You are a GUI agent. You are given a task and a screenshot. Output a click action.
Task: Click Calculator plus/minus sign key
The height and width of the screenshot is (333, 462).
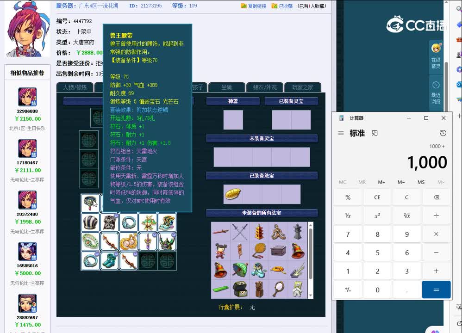(348, 290)
